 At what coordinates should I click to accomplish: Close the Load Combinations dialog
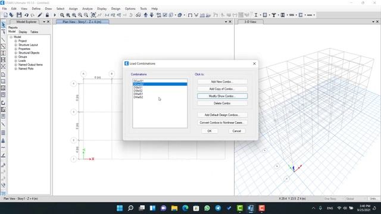coord(254,64)
